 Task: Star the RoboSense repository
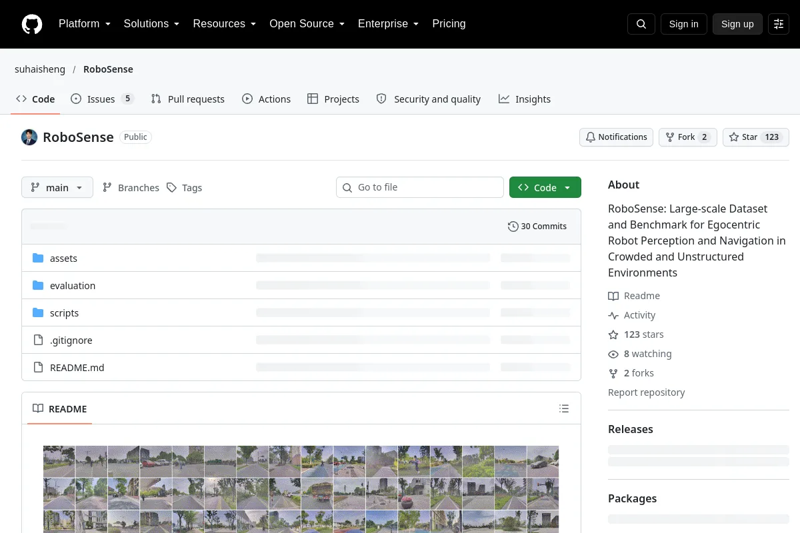pos(755,137)
